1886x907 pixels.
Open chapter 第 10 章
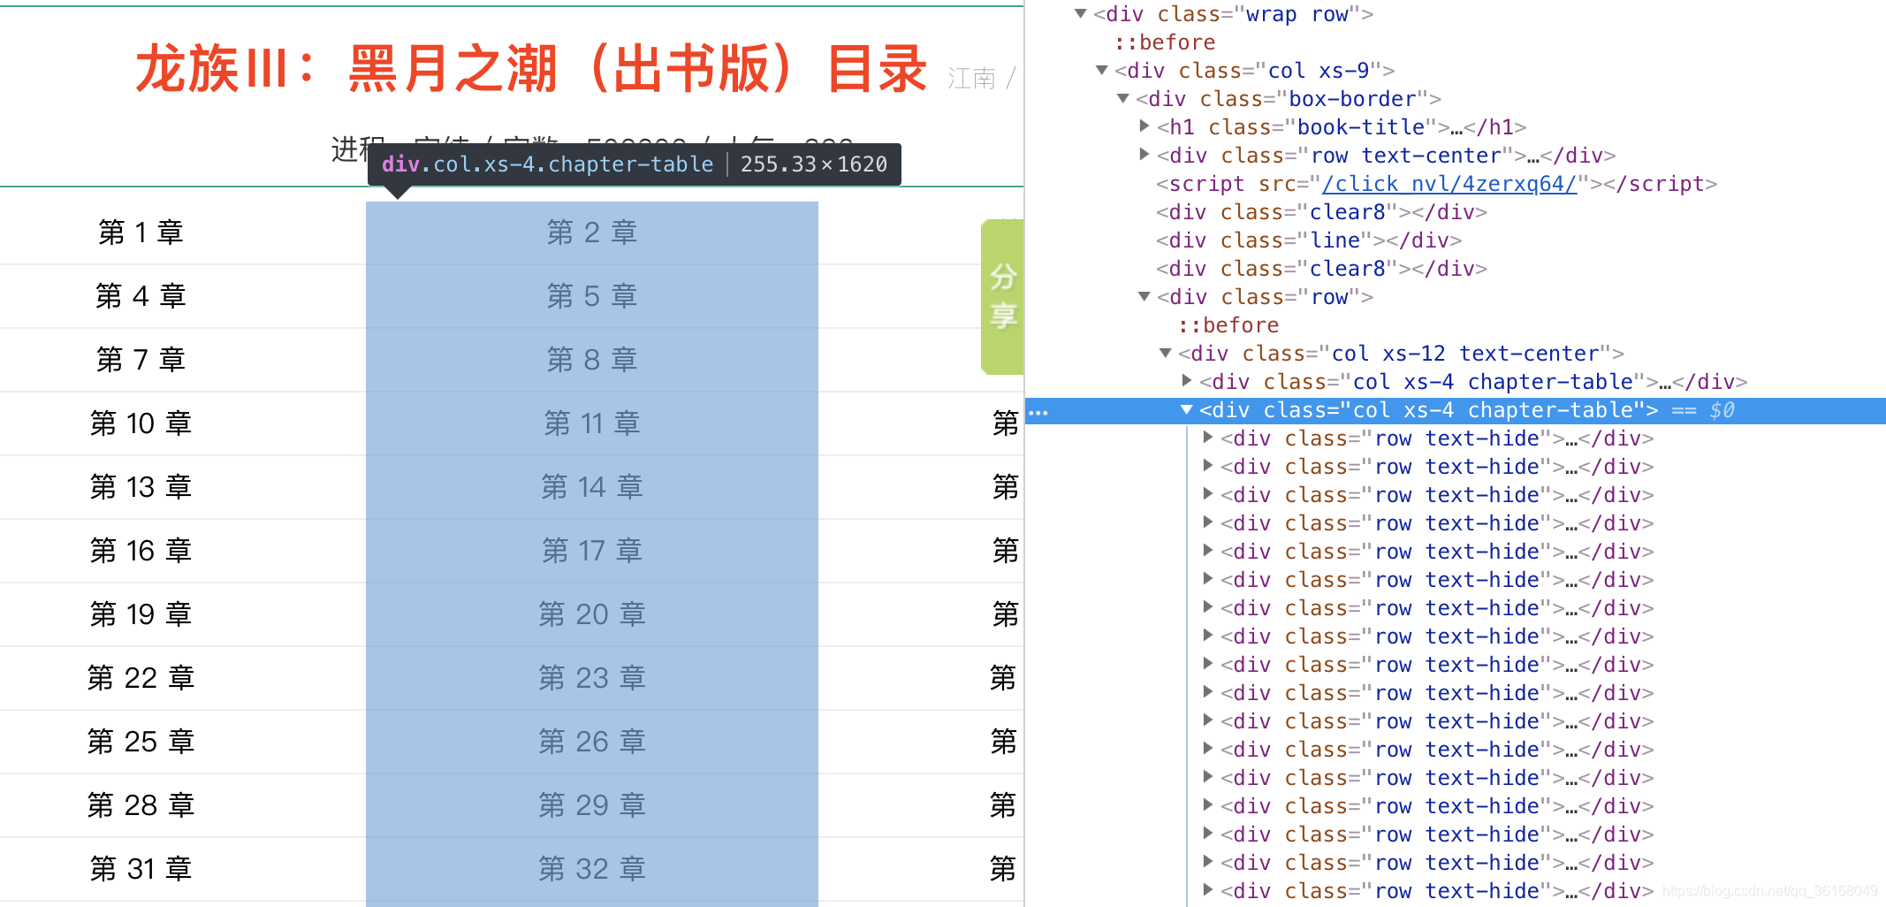pos(141,423)
